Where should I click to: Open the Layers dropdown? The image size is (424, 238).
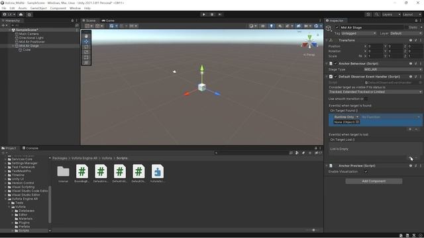click(391, 15)
